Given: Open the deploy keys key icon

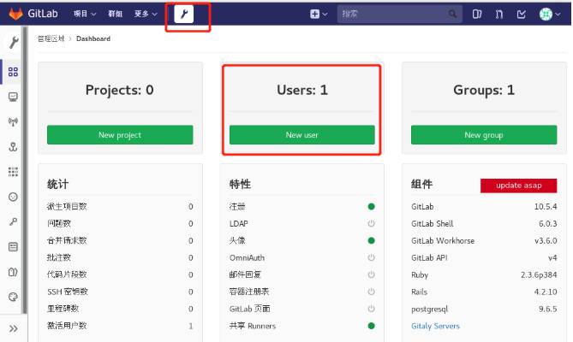Looking at the screenshot, I should click(13, 221).
